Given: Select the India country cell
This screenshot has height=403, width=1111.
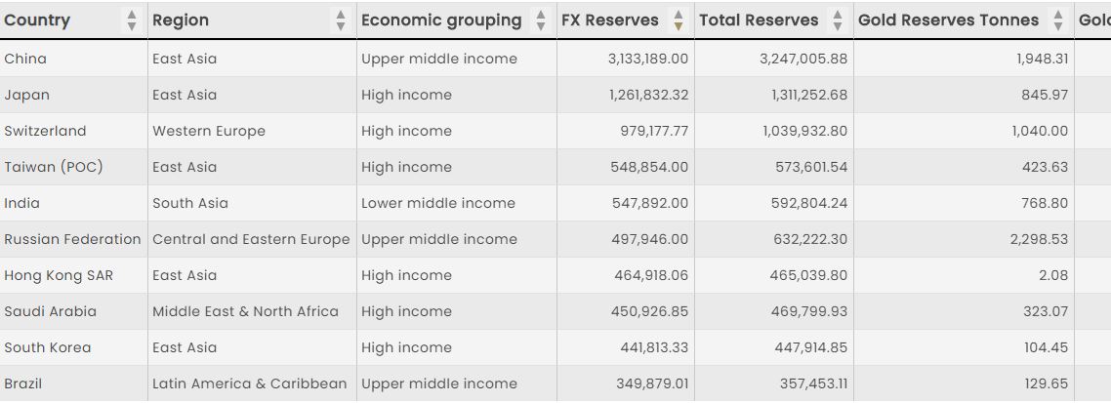Looking at the screenshot, I should pos(22,203).
